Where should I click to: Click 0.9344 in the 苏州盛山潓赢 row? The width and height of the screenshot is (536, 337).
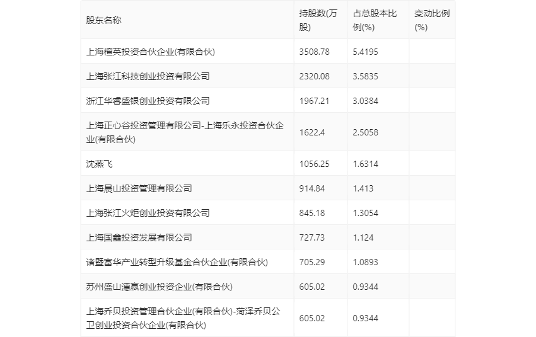tap(365, 287)
